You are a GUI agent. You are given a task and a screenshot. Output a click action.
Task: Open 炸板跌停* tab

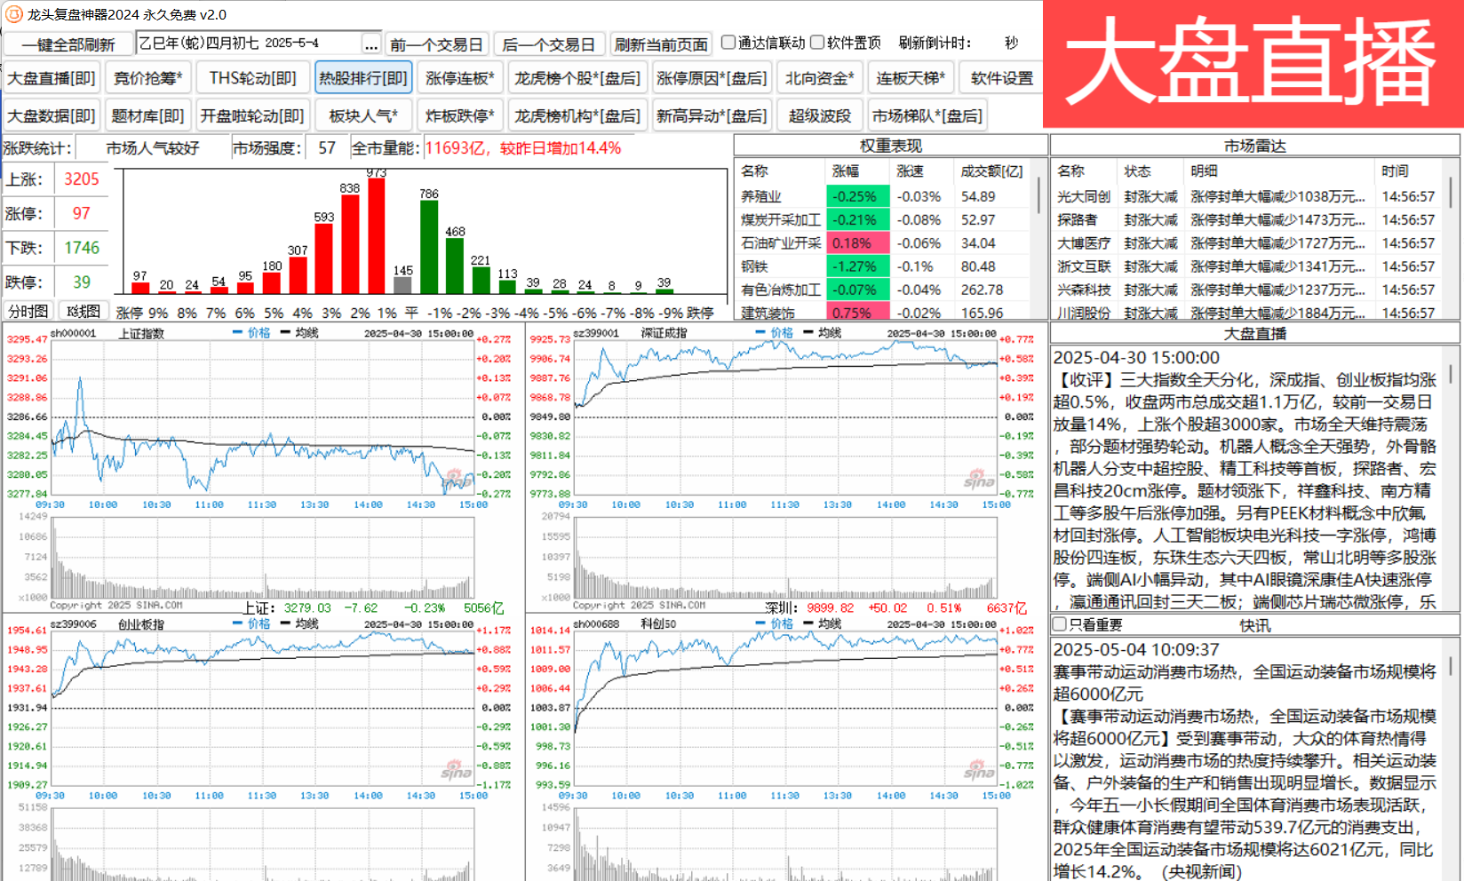(460, 116)
